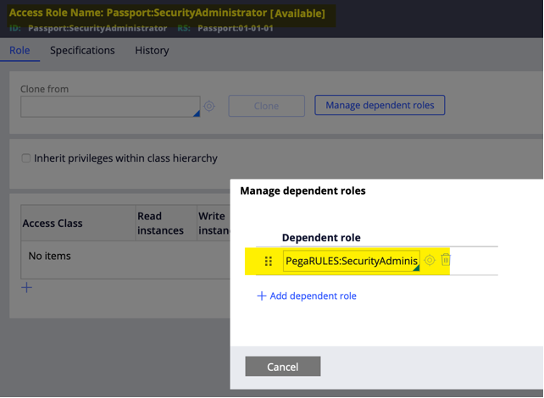
Task: Click the No items table text
Action: [50, 256]
